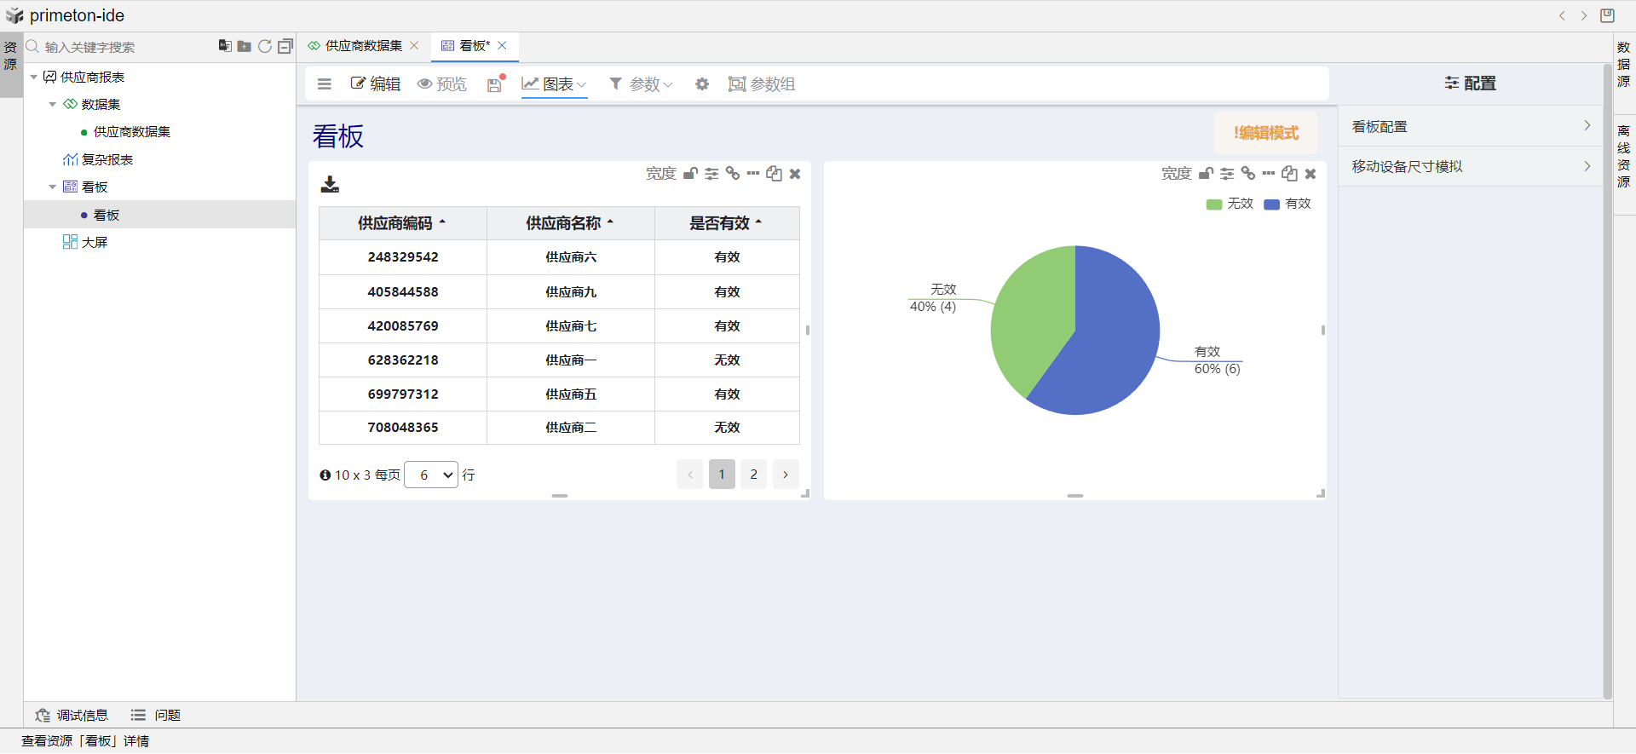
Task: Download the supplier table data
Action: [x=330, y=184]
